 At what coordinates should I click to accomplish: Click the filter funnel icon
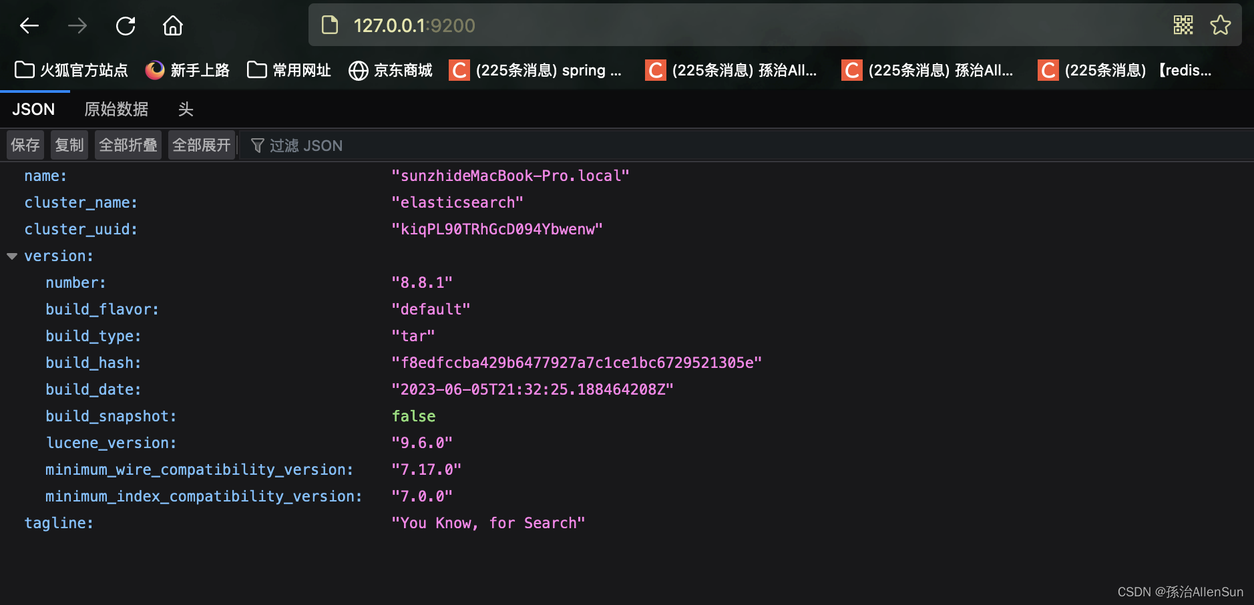pyautogui.click(x=257, y=146)
